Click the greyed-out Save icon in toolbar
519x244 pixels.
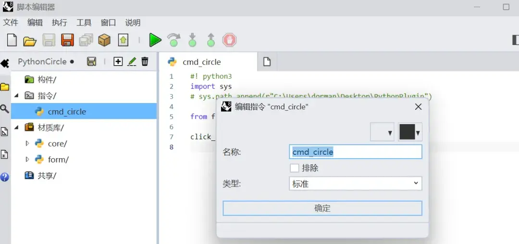49,40
